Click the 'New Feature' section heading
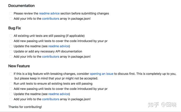Viewport: 181px width, 112px height. pos(19,66)
